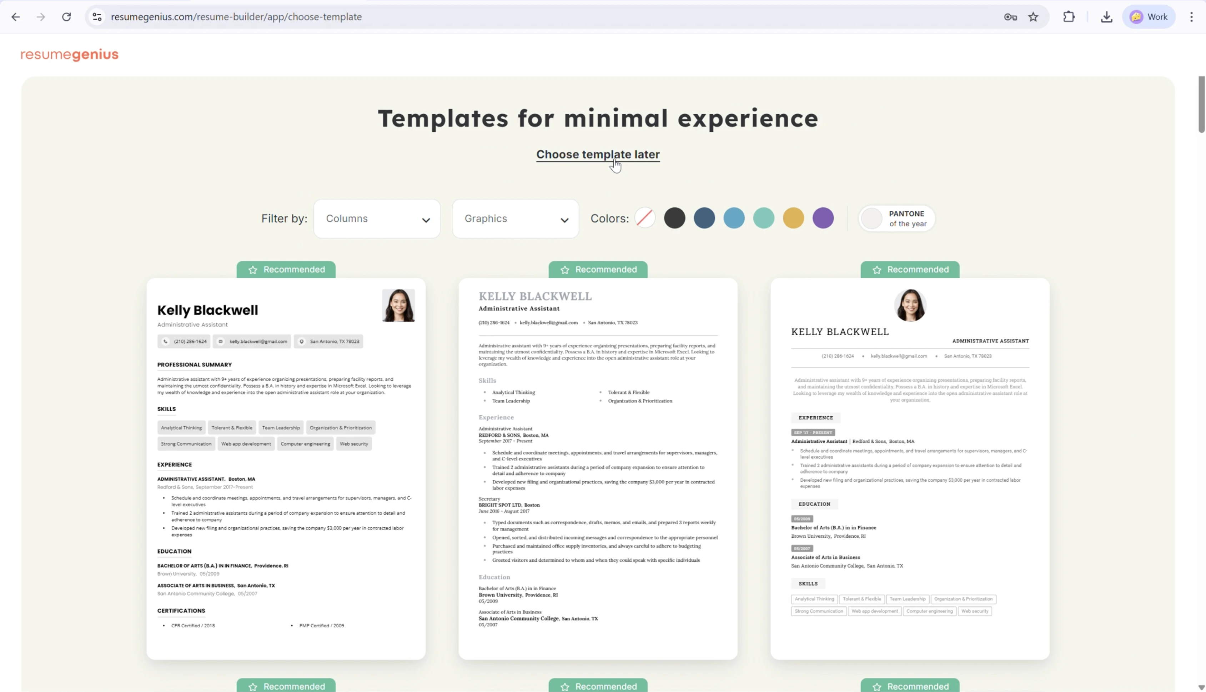1206x692 pixels.
Task: Expand the Columns filter dropdown
Action: [377, 219]
